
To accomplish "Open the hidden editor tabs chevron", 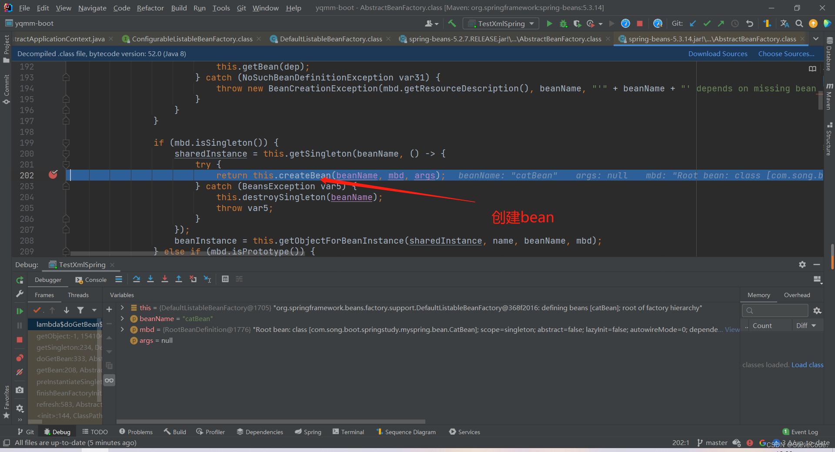I will click(816, 39).
